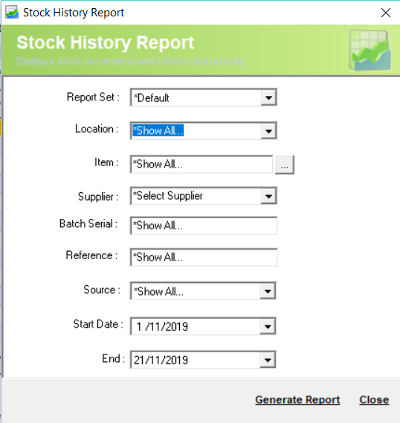Screen dimensions: 400x423
Task: Click the Close link at bottom
Action: point(374,399)
